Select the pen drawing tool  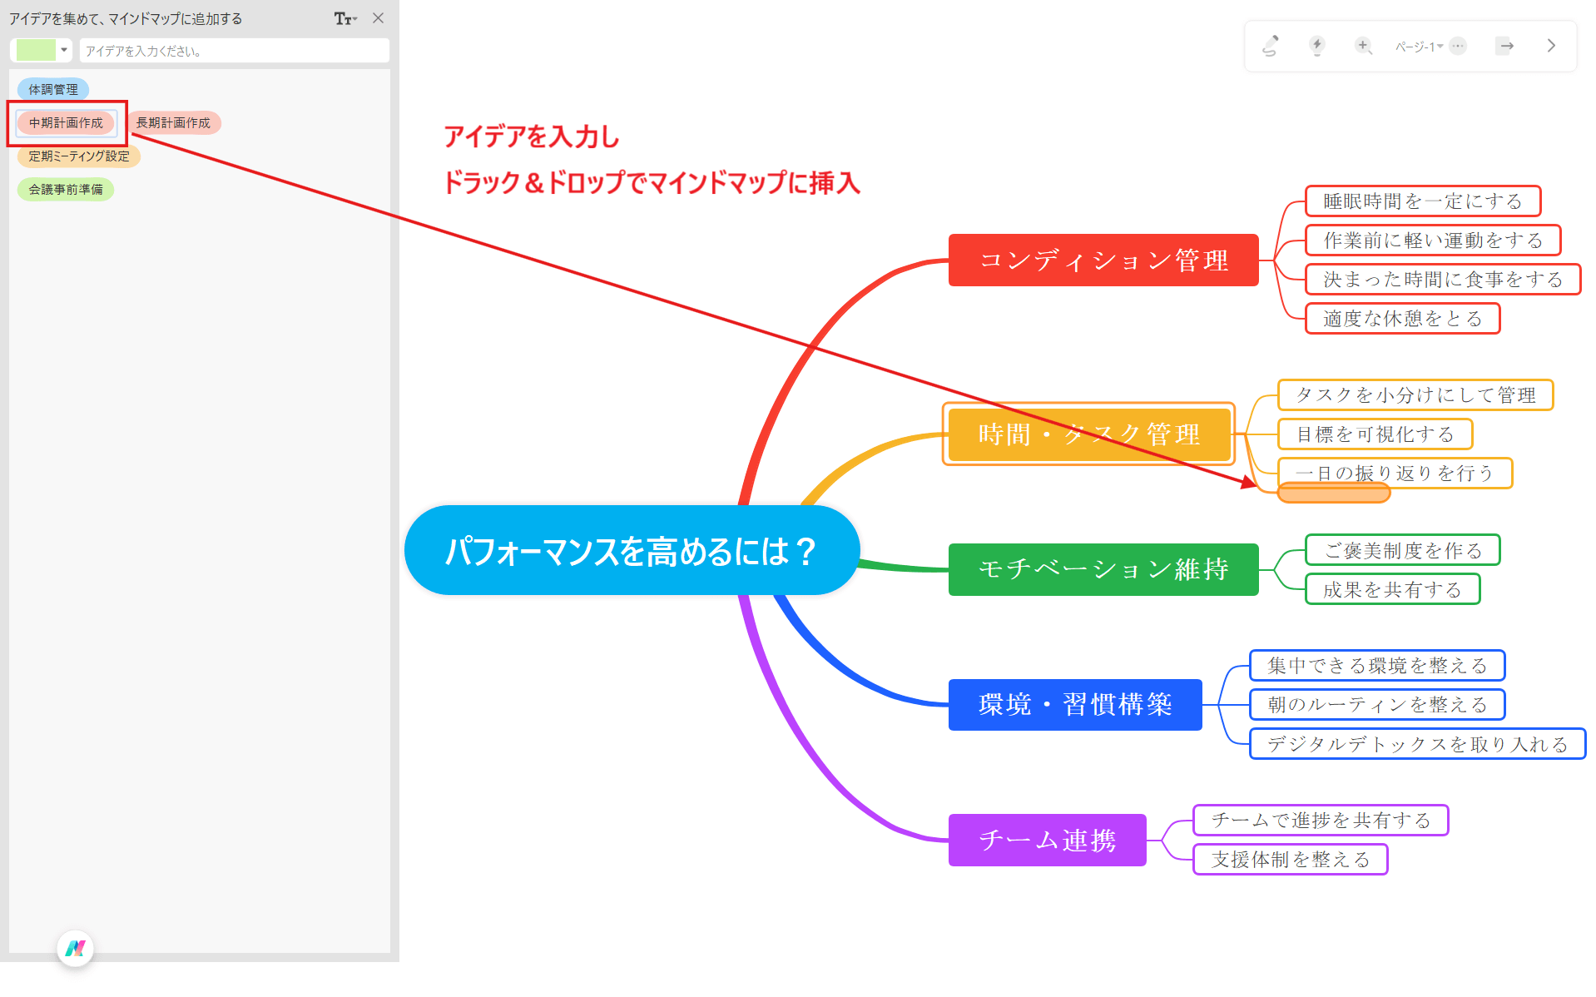pos(1270,46)
